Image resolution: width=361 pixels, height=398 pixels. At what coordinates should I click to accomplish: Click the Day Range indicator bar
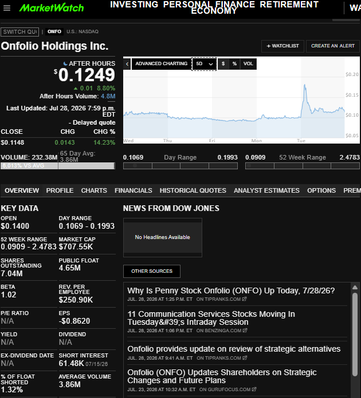pos(180,166)
